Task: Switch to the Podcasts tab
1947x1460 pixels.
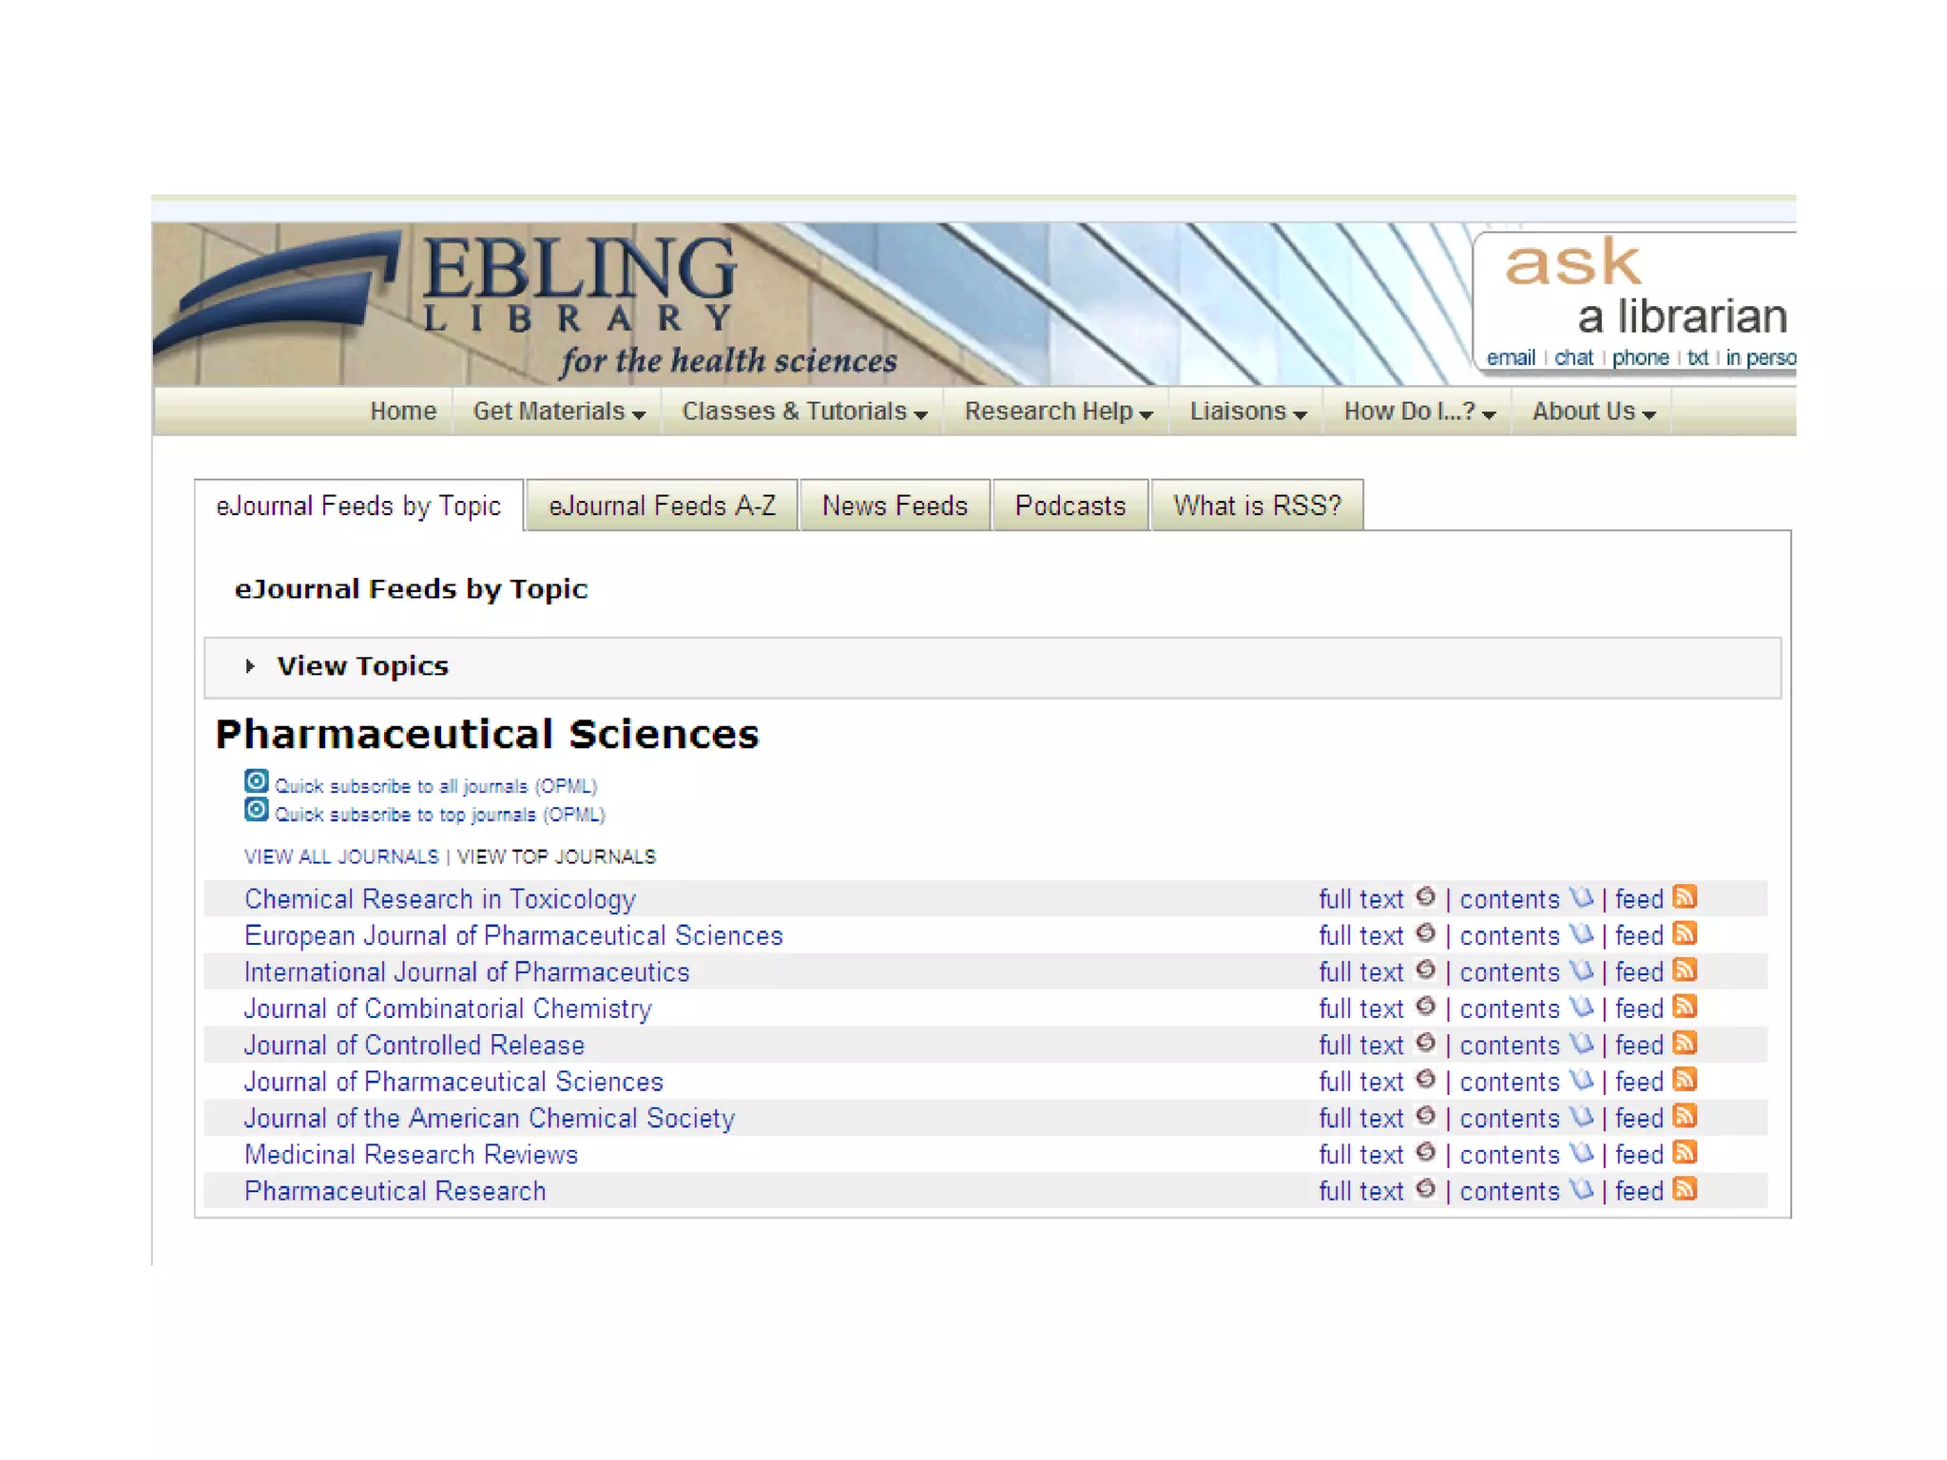Action: coord(1070,506)
